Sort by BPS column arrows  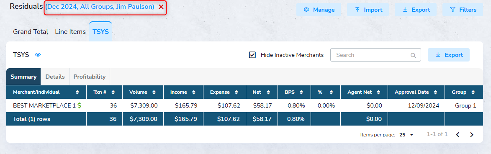tap(301, 92)
